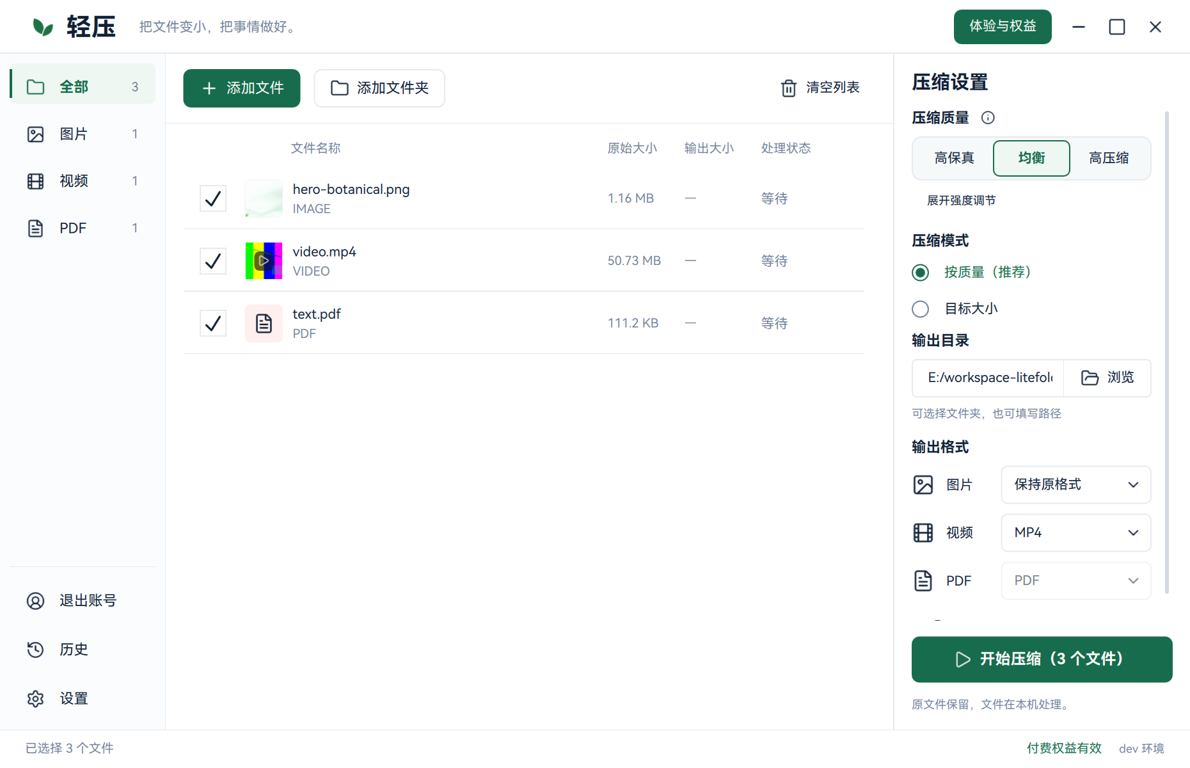
Task: Click the file name text.pdf
Action: click(317, 314)
